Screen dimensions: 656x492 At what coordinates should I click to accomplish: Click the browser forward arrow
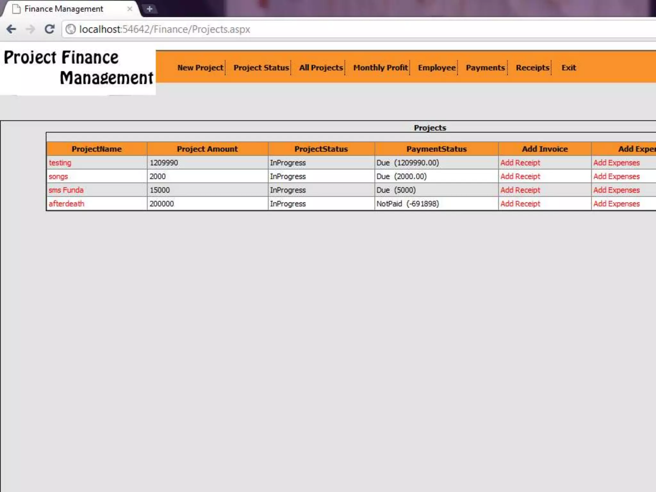click(30, 29)
